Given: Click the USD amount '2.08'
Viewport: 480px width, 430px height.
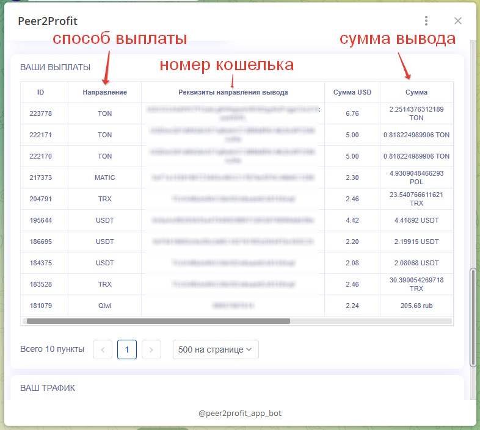Looking at the screenshot, I should [x=352, y=263].
